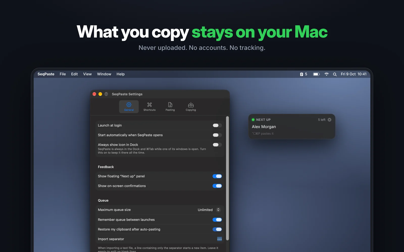Screen dimensions: 404x252
Task: Switch to the Copying tab
Action: tap(191, 107)
